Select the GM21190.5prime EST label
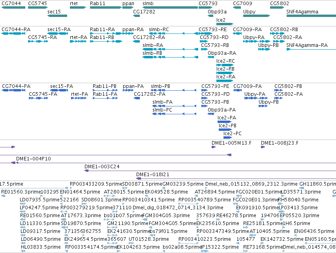The image size is (336, 253). coord(128,223)
